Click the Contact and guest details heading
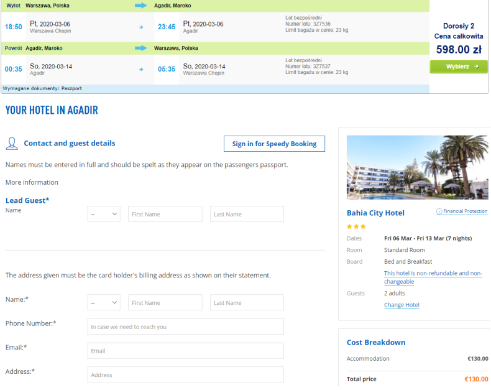Viewport: 491px width, 390px height. pyautogui.click(x=70, y=143)
